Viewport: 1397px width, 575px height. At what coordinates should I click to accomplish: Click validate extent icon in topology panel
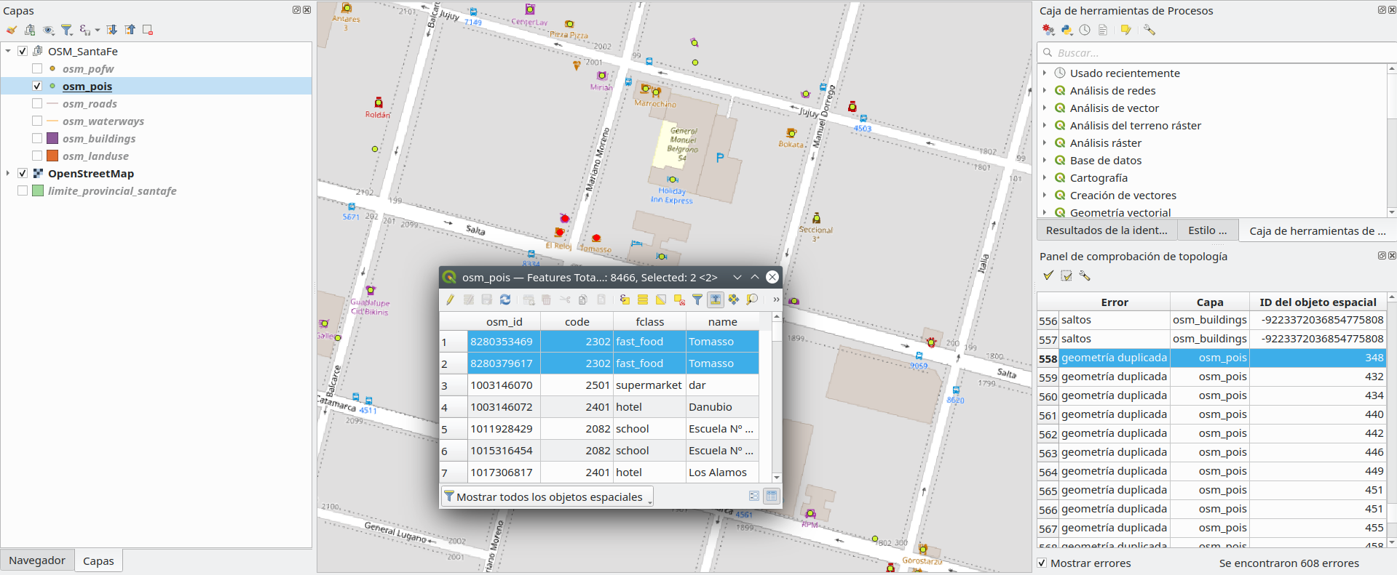coord(1066,276)
